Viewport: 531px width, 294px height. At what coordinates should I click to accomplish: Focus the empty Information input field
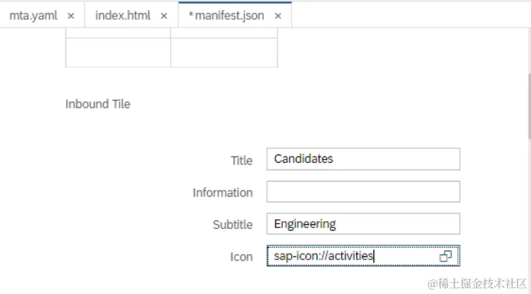coord(363,192)
